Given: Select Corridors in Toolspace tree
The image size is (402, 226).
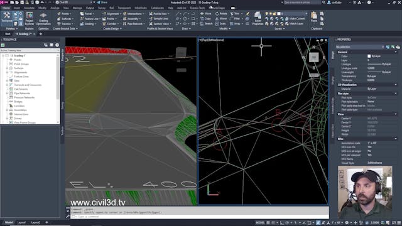Looking at the screenshot, I should pos(19,106).
